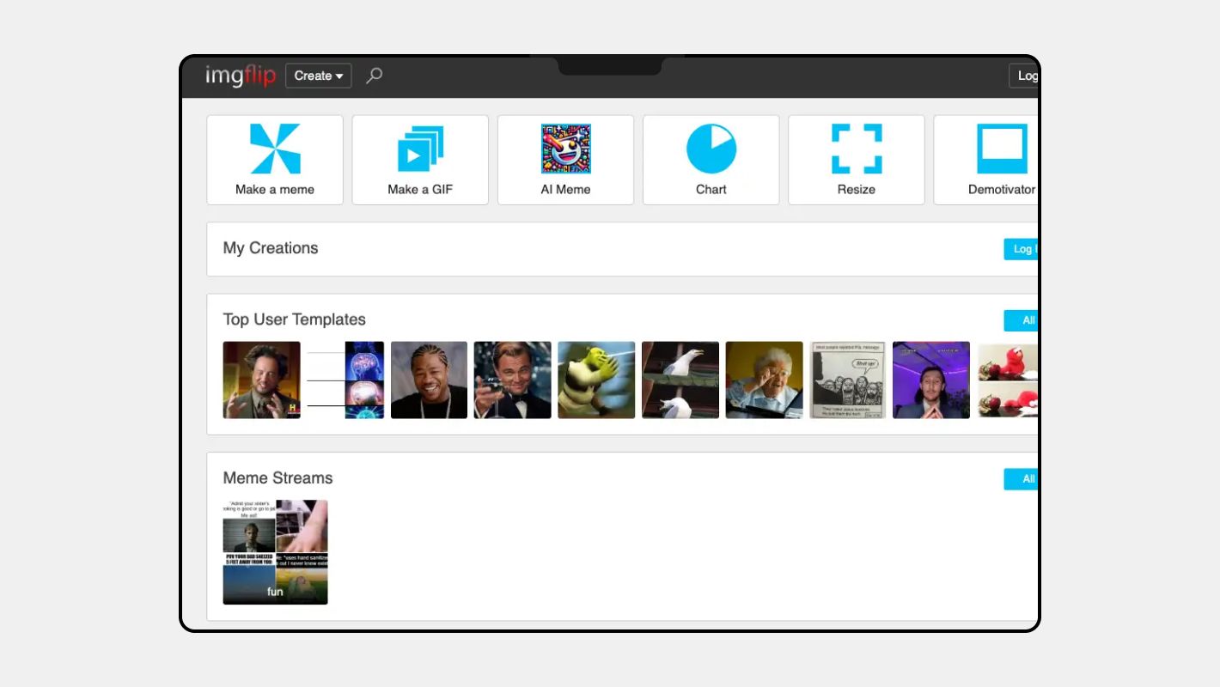Open the Demotivator maker icon
Viewport: 1220px width, 687px height.
(x=1001, y=149)
